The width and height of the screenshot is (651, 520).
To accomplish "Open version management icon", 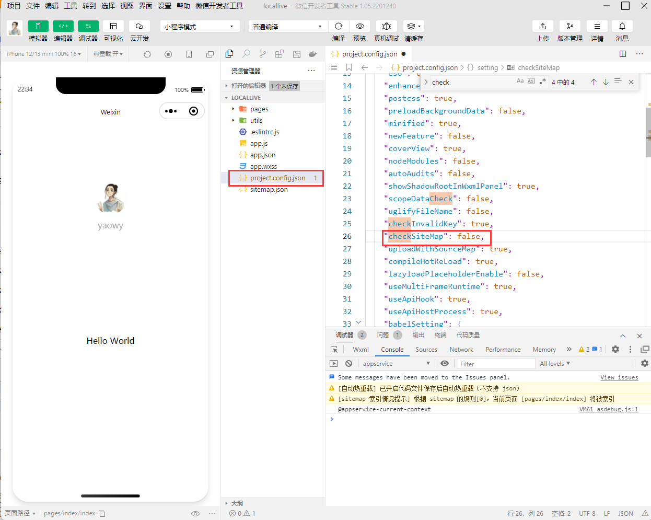I will [x=570, y=26].
